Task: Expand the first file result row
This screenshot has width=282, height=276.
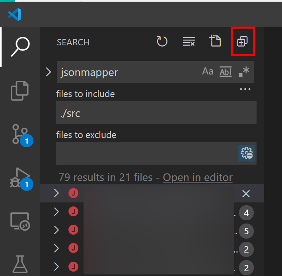Action: (x=56, y=193)
